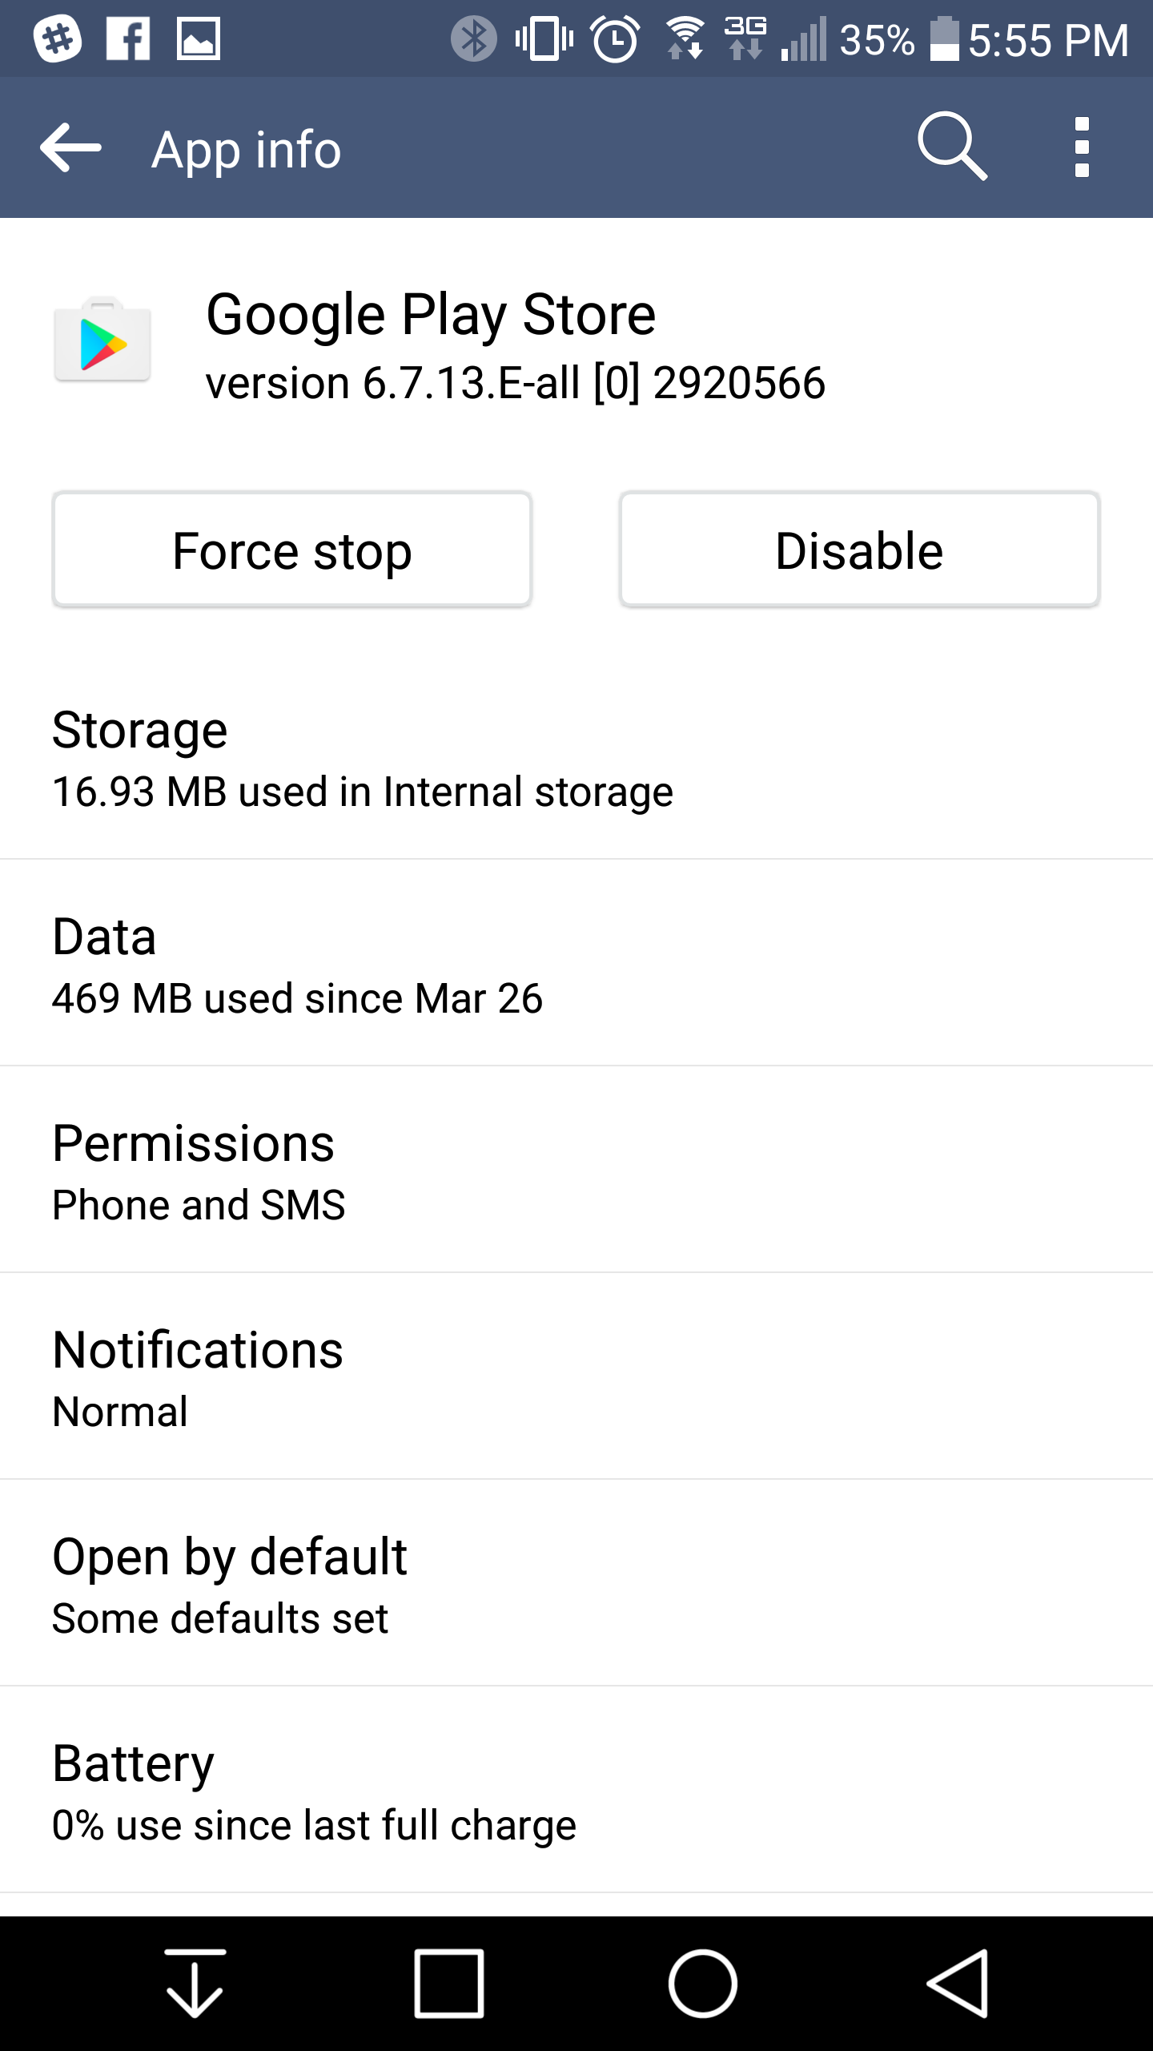
Task: Open recent apps with the square button
Action: [x=448, y=1983]
